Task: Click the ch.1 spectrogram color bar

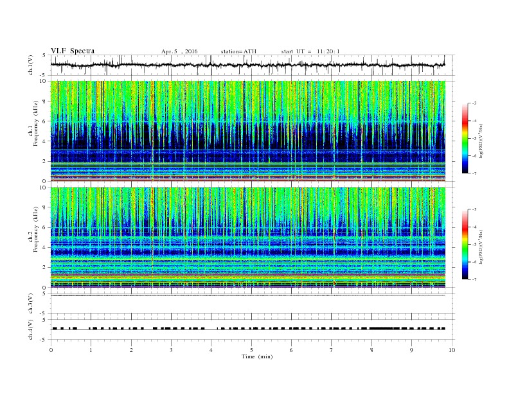Action: (465, 139)
